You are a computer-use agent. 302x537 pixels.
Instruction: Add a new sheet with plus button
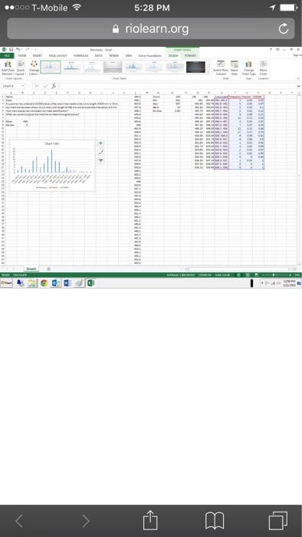48,268
